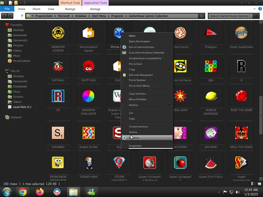Select the Platypus game icon
263x197 pixels.
(x=211, y=32)
